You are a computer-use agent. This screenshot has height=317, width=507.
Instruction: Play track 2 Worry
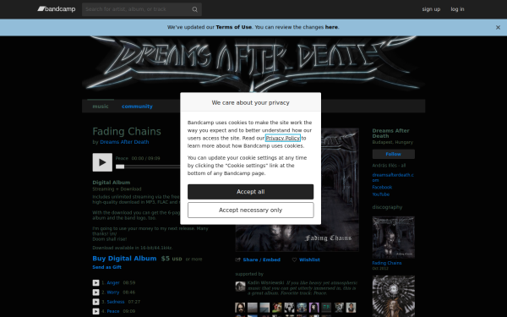95,292
